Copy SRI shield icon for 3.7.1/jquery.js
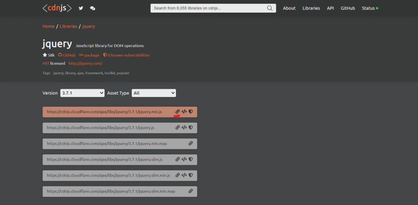The image size is (418, 205). [191, 128]
